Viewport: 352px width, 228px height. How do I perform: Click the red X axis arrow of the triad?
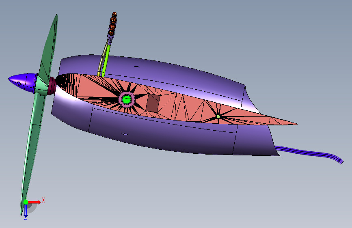(35, 202)
